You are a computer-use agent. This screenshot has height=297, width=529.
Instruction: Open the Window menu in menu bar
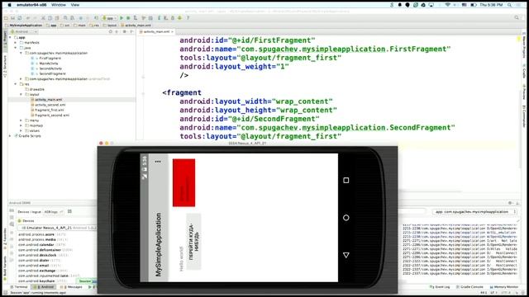pyautogui.click(x=59, y=5)
